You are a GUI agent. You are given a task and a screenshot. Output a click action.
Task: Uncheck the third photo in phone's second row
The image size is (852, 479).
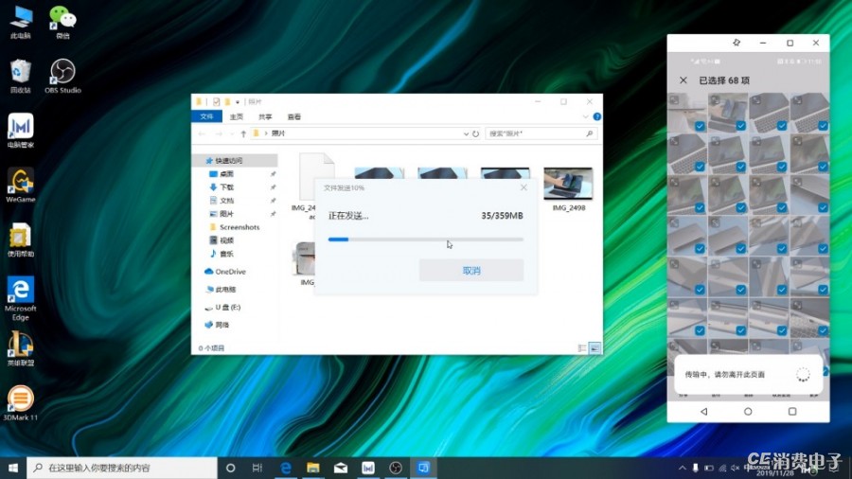coord(781,167)
